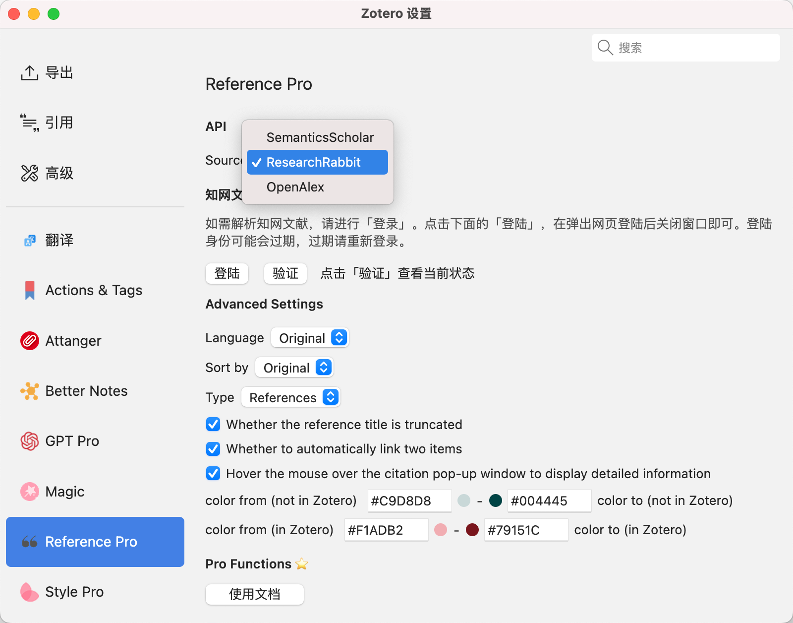Click the 'API' section heading
This screenshot has width=793, height=623.
pyautogui.click(x=216, y=126)
